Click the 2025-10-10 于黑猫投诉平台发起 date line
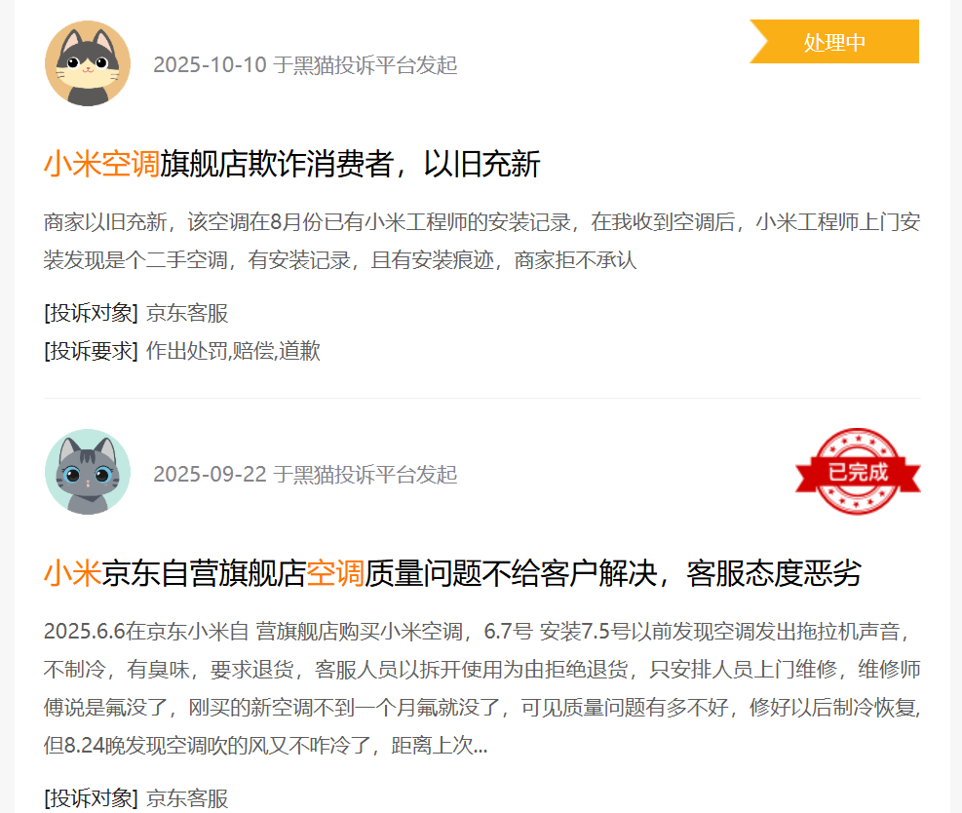 [x=305, y=64]
